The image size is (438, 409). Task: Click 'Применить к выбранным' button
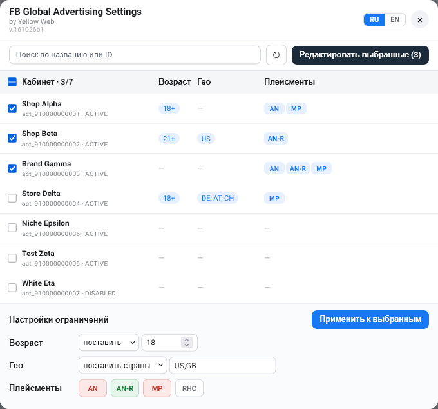click(x=370, y=319)
